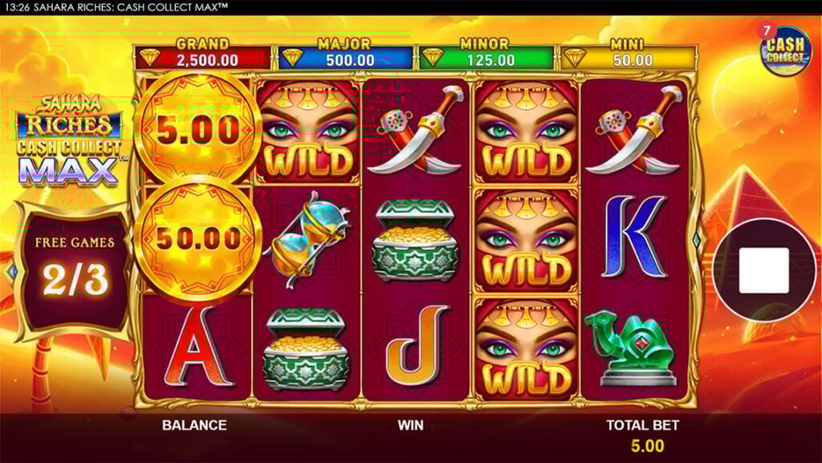This screenshot has width=822, height=463.
Task: Click the hourglass symbol on reel two
Action: point(307,240)
